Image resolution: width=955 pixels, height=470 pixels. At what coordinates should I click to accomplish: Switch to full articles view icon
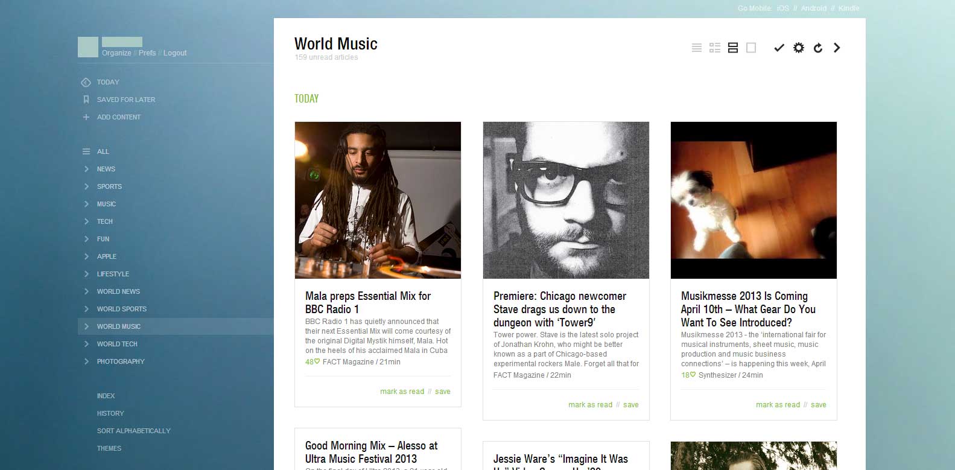751,48
